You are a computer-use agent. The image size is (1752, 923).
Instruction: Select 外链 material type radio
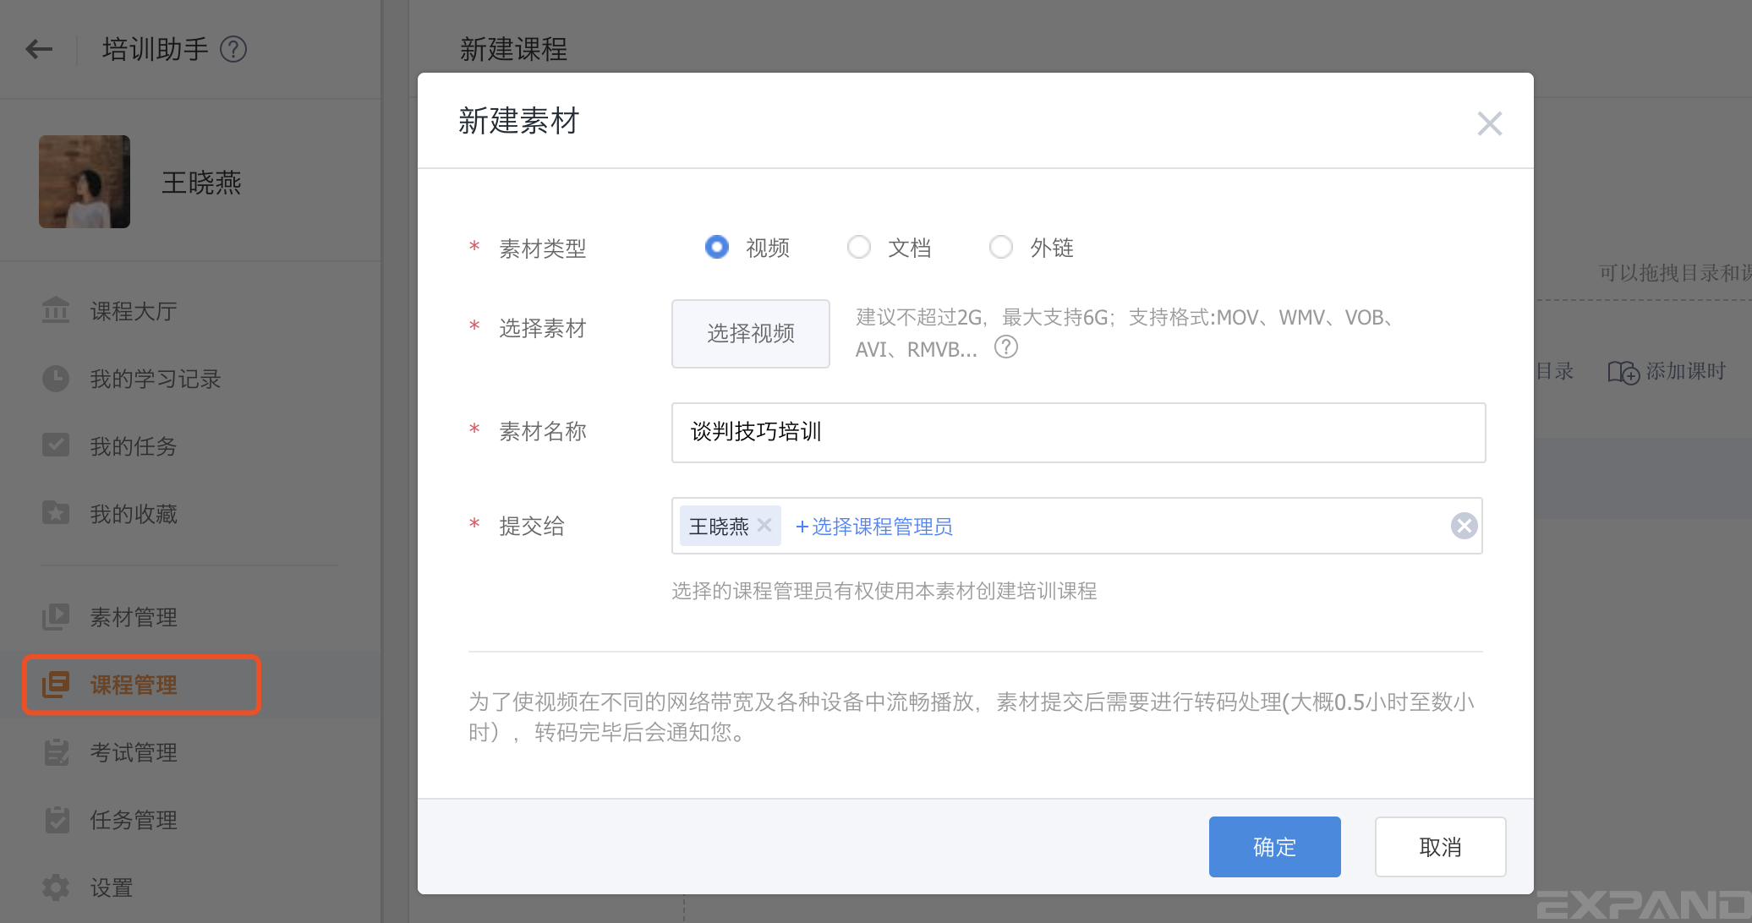point(1001,247)
